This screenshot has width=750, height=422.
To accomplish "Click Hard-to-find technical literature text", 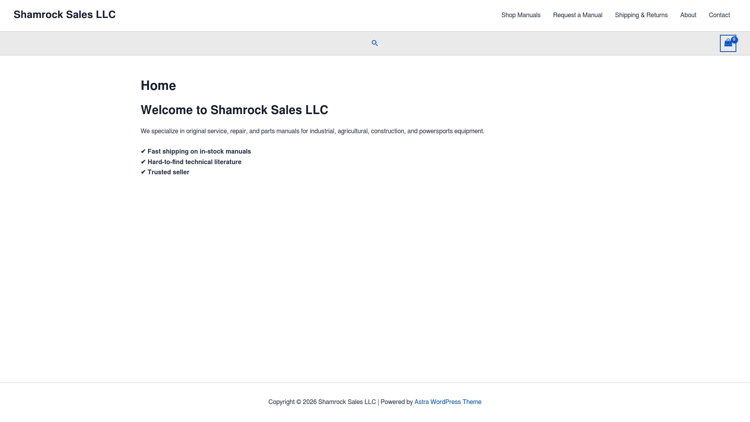I will 194,162.
